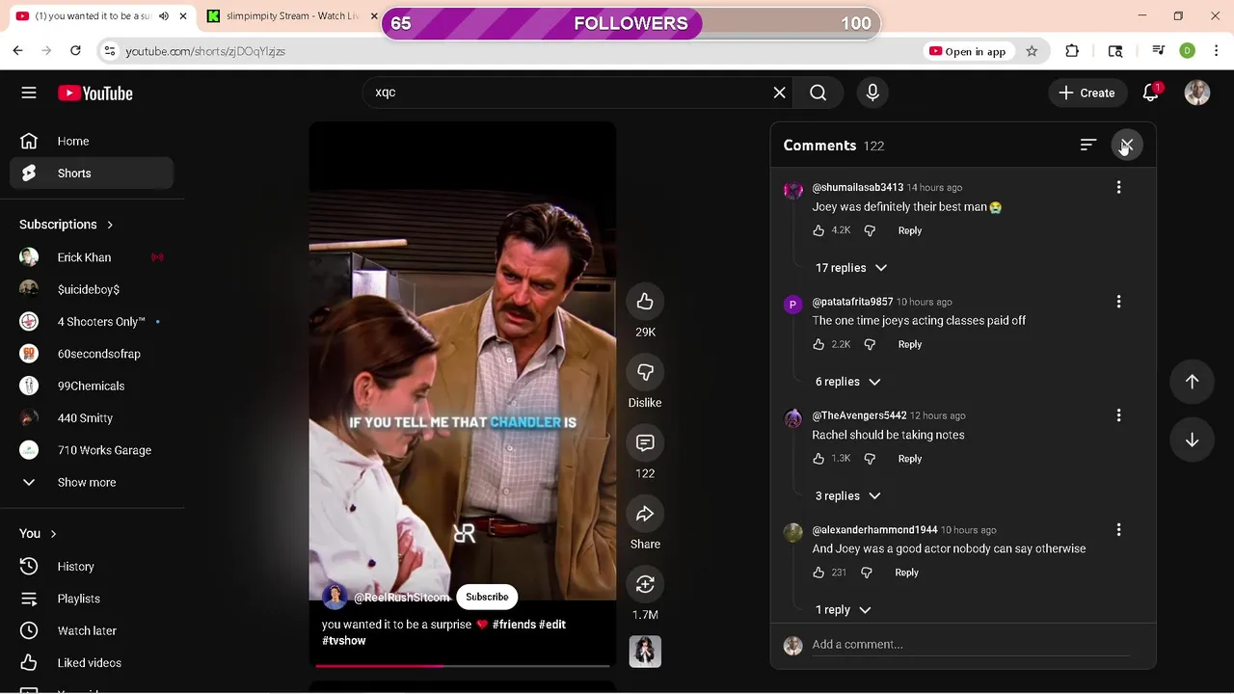
Task: Like the 'Joey was a good actor' comment
Action: (818, 573)
